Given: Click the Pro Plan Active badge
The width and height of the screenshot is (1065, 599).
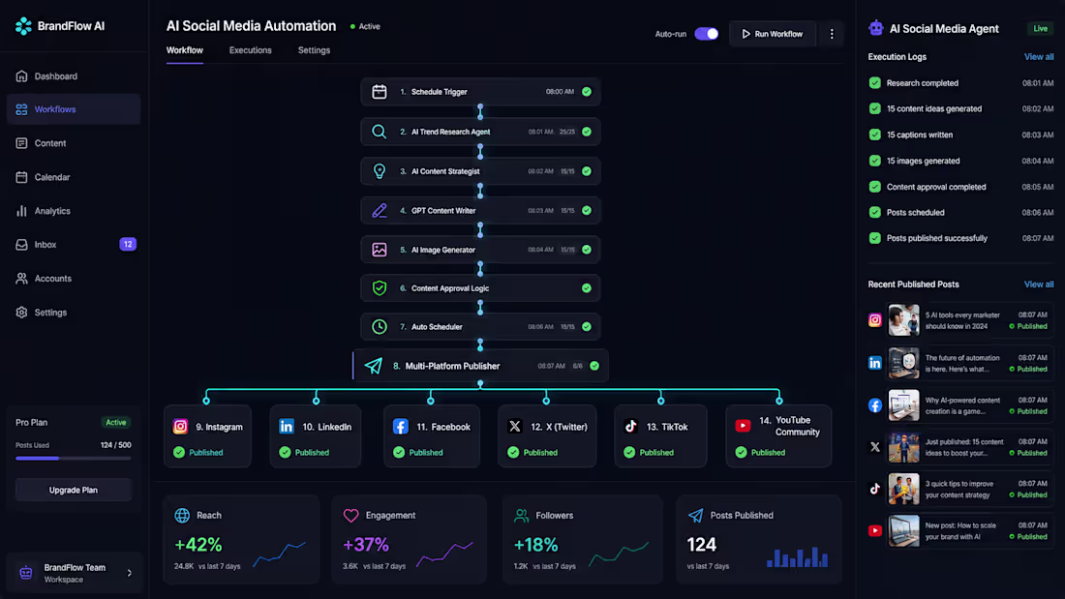Looking at the screenshot, I should (116, 423).
